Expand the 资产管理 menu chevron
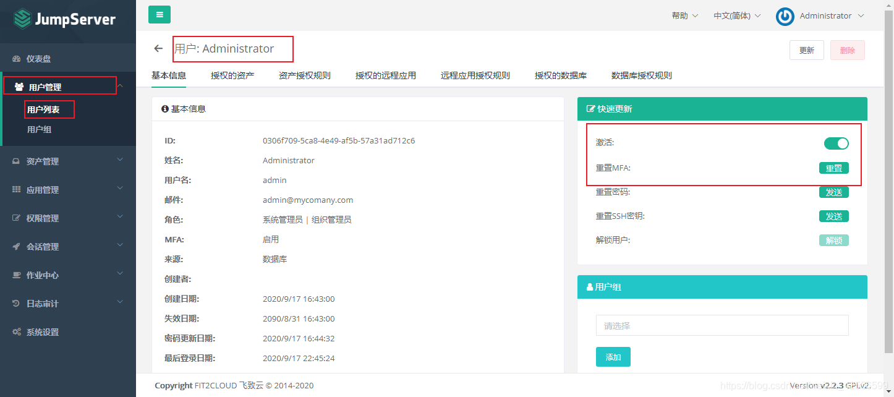Viewport: 894px width, 397px height. click(121, 160)
